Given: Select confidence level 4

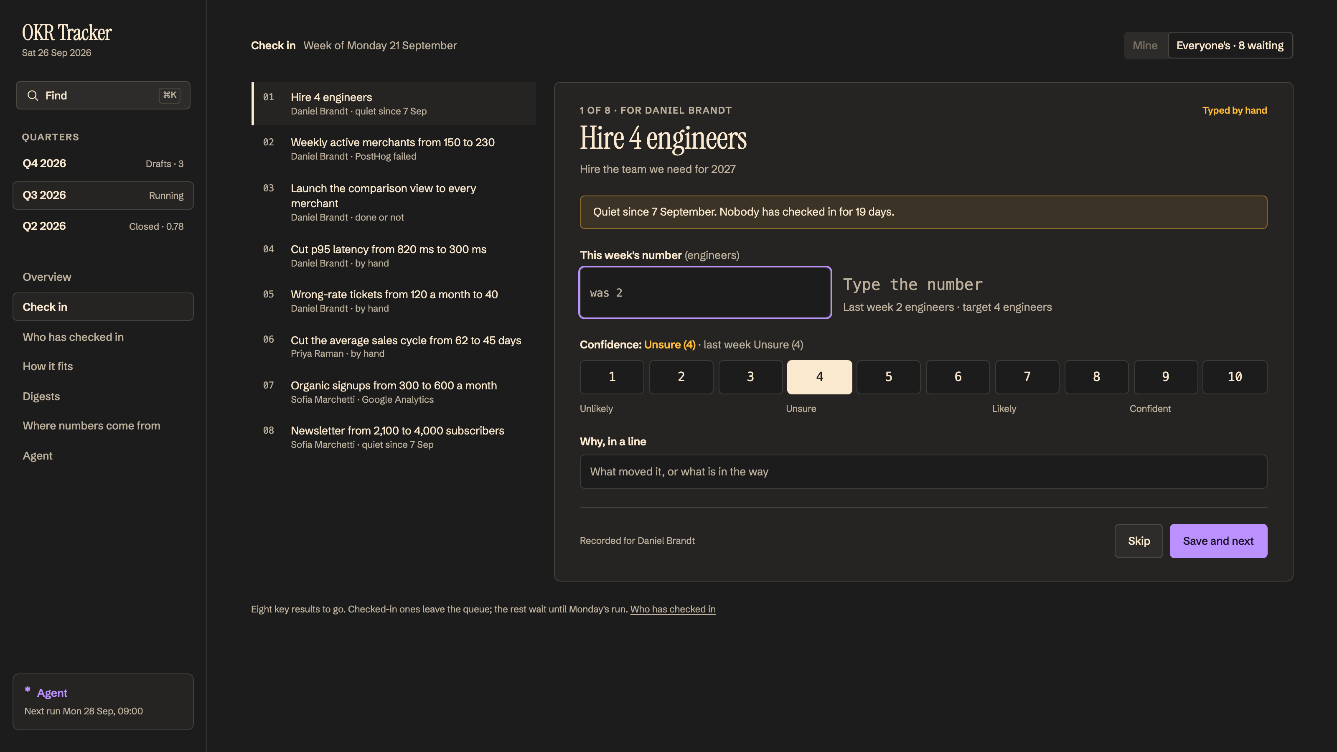Looking at the screenshot, I should tap(819, 377).
